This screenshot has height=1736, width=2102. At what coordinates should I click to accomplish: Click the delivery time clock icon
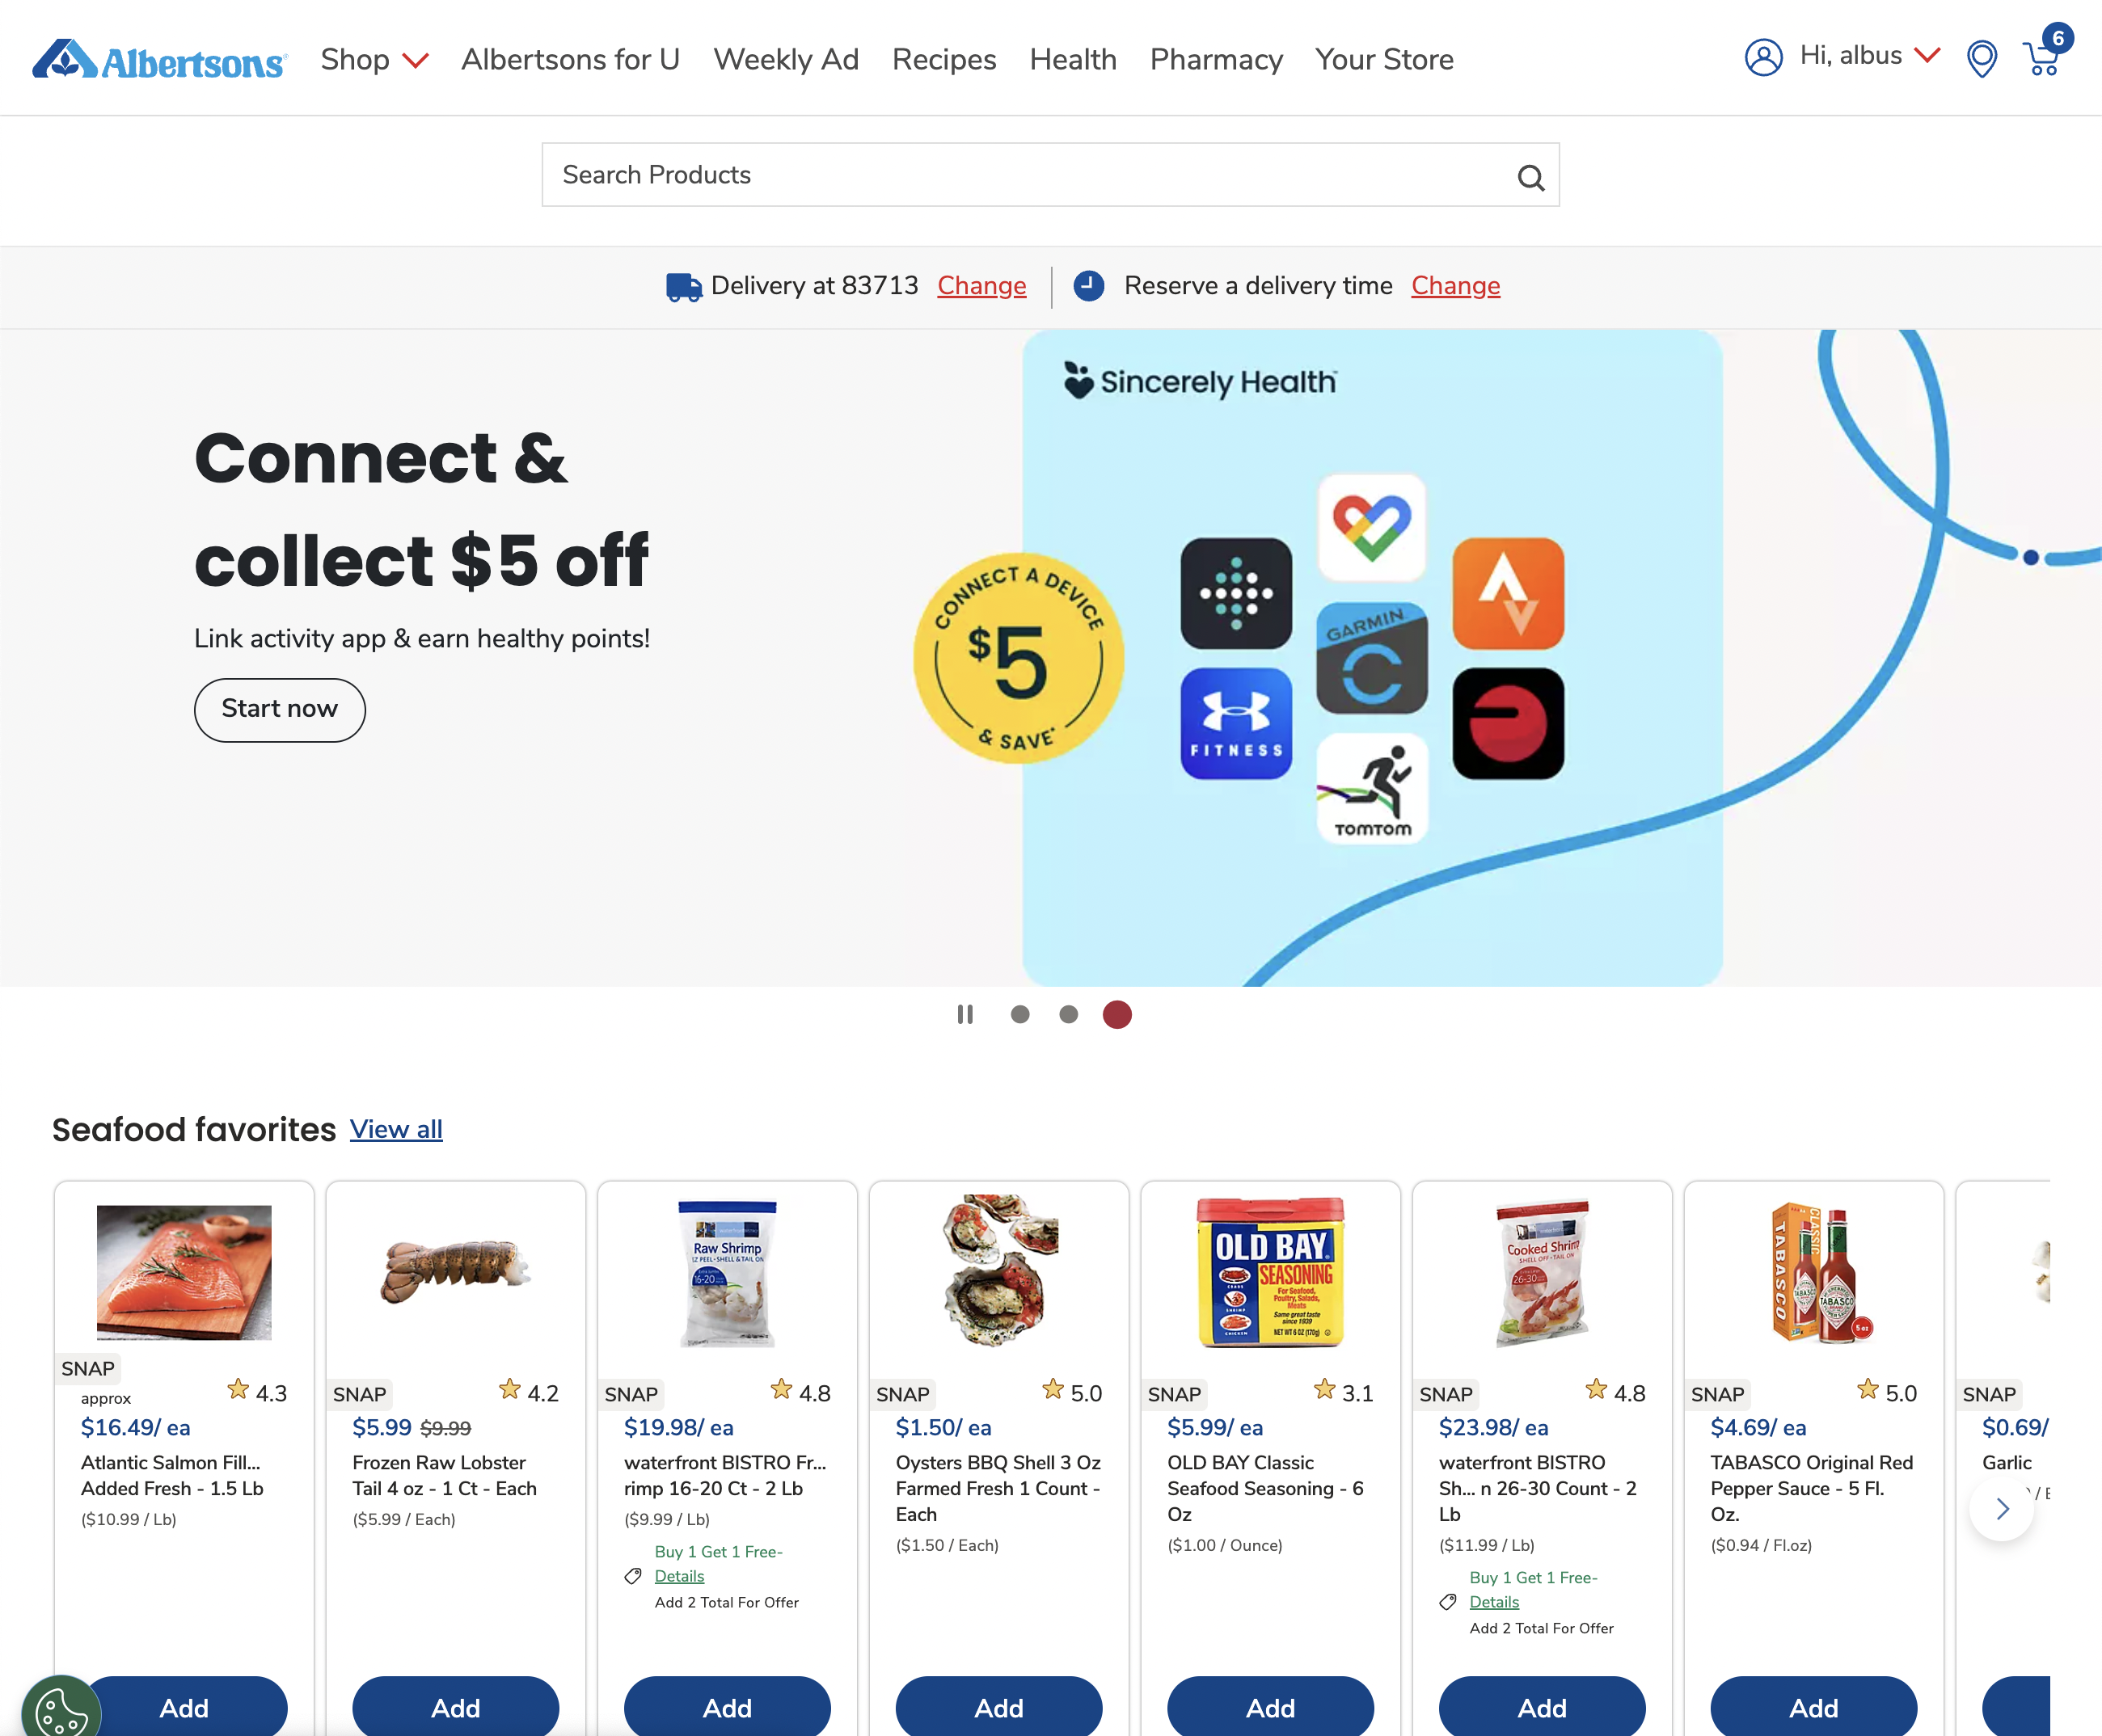click(x=1088, y=286)
